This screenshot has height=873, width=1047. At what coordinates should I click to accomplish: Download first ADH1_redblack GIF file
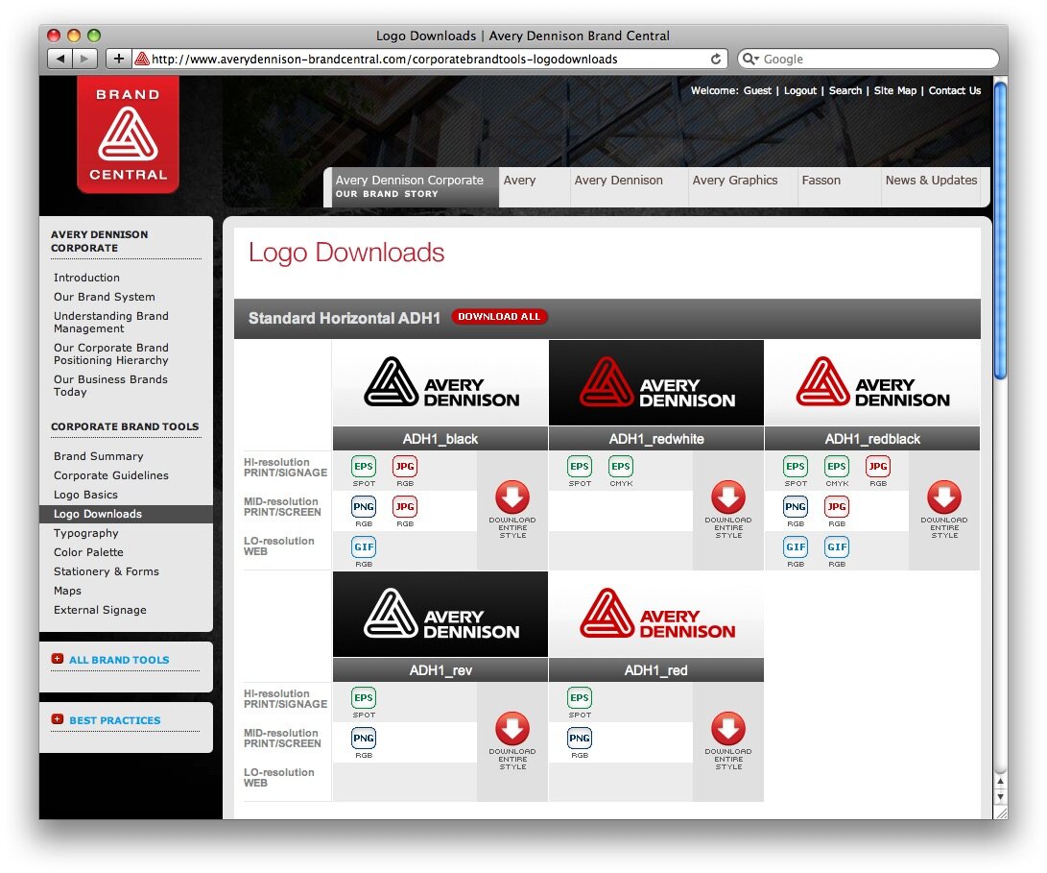(x=796, y=546)
